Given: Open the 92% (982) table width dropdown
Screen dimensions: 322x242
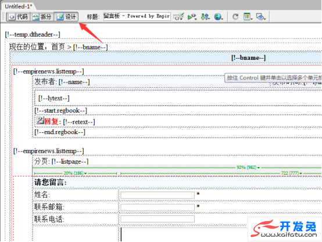Looking at the screenshot, I should point(248,168).
